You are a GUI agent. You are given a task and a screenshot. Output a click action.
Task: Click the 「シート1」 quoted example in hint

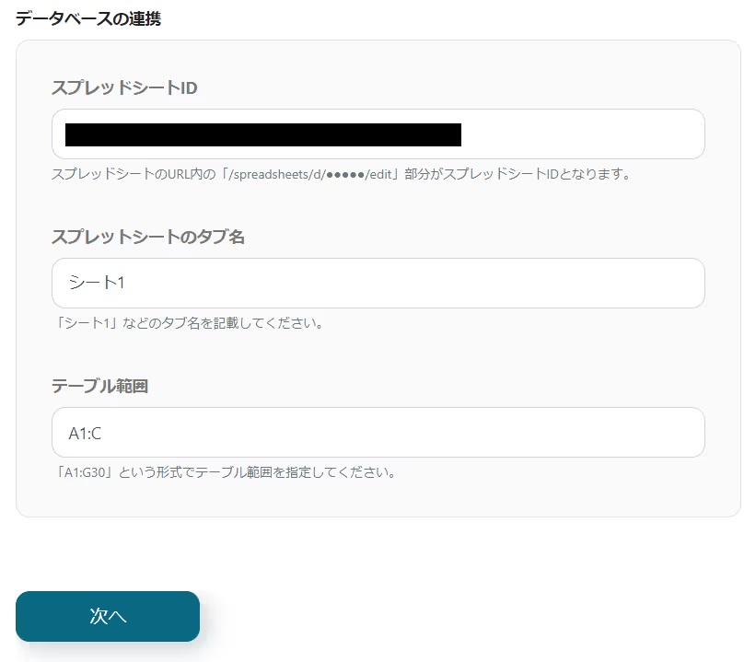coord(85,322)
